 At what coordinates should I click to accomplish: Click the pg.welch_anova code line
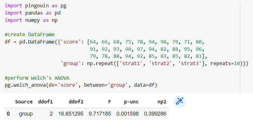click(81, 85)
